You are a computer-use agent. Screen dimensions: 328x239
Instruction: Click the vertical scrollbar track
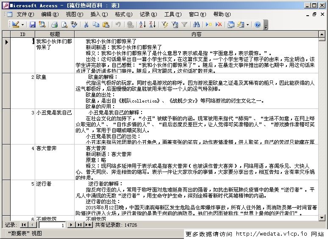(322, 128)
